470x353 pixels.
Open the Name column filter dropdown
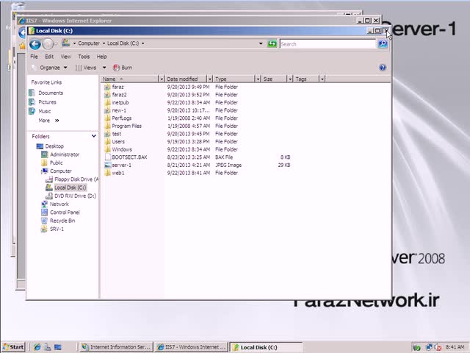tap(162, 79)
